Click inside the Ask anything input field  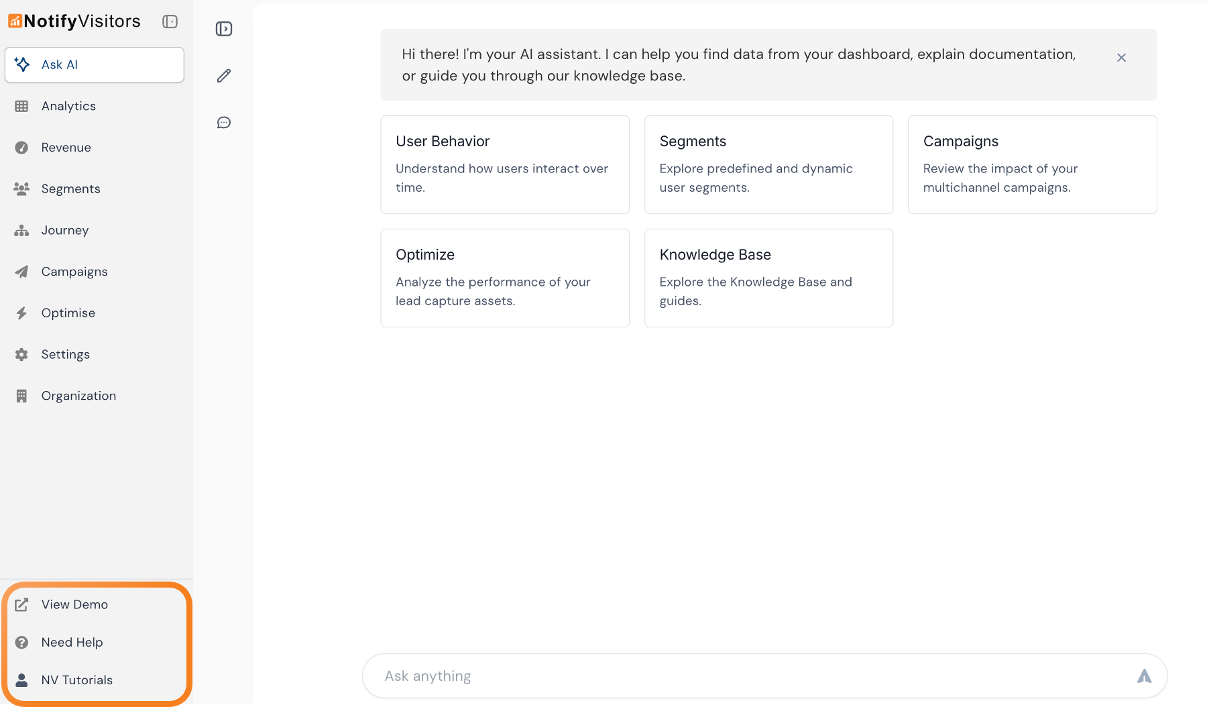[x=671, y=675]
